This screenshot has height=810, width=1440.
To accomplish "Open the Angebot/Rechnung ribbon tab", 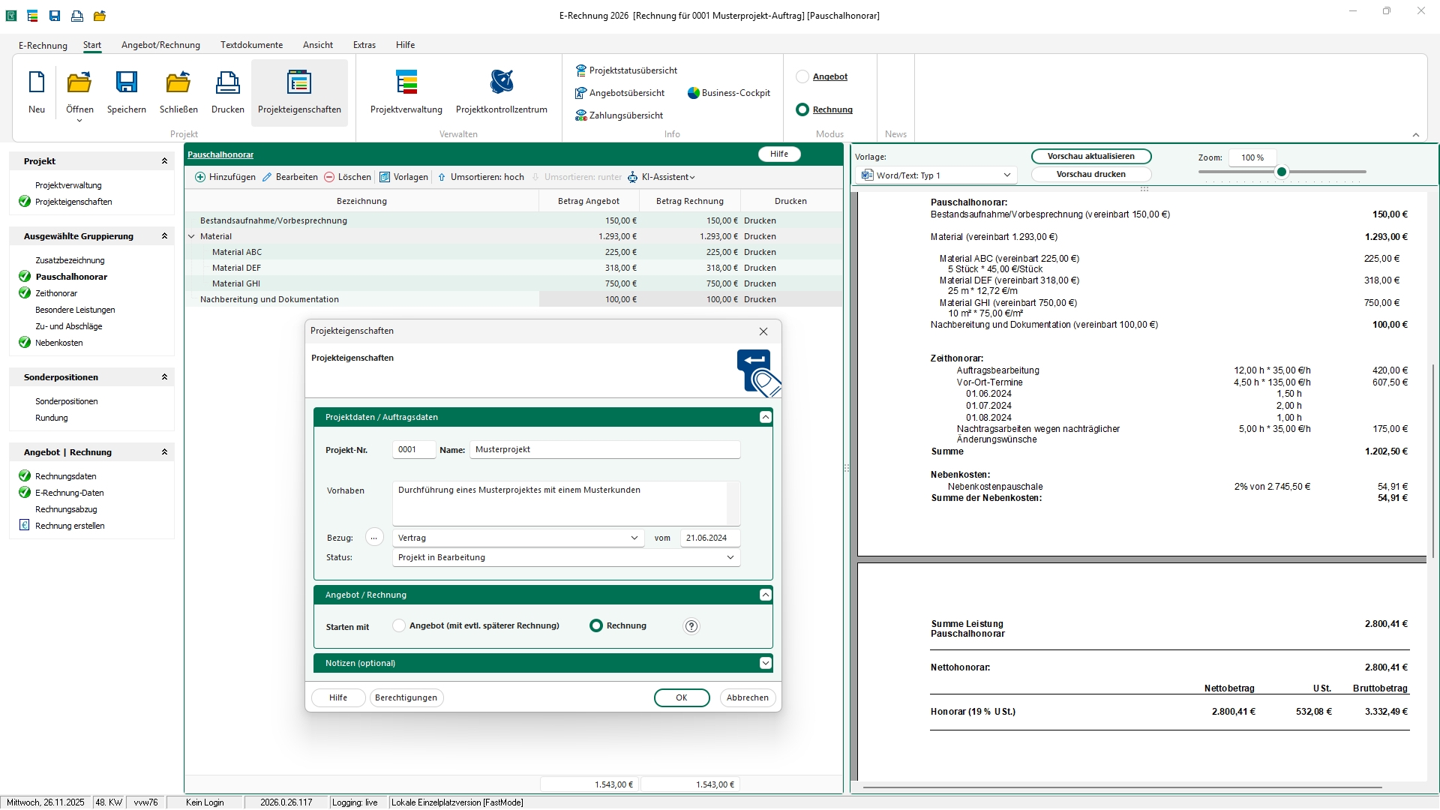I will coord(160,45).
